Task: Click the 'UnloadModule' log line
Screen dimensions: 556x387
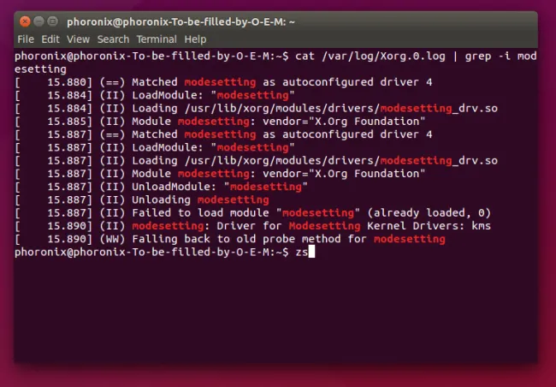Action: (162, 187)
